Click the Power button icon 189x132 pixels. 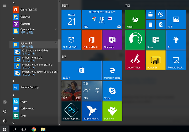[5, 121]
